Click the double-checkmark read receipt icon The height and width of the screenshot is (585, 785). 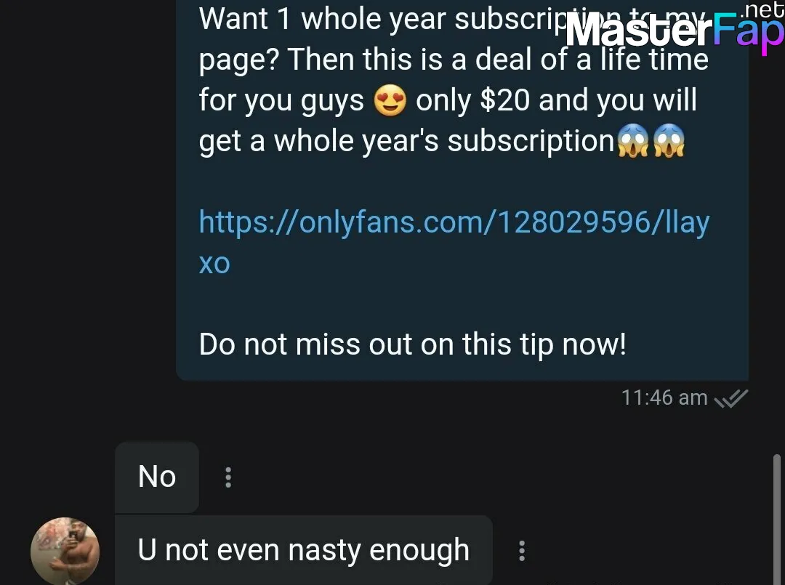click(731, 398)
